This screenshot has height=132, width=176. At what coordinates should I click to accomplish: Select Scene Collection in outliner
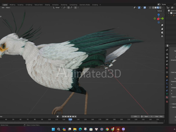click(x=172, y=11)
